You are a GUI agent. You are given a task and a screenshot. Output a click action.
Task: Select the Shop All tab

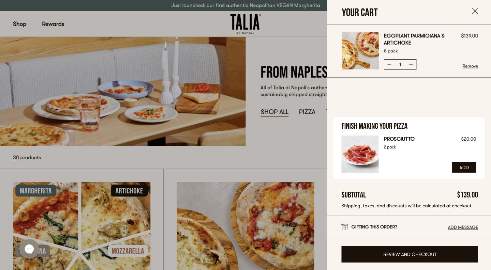tap(274, 112)
